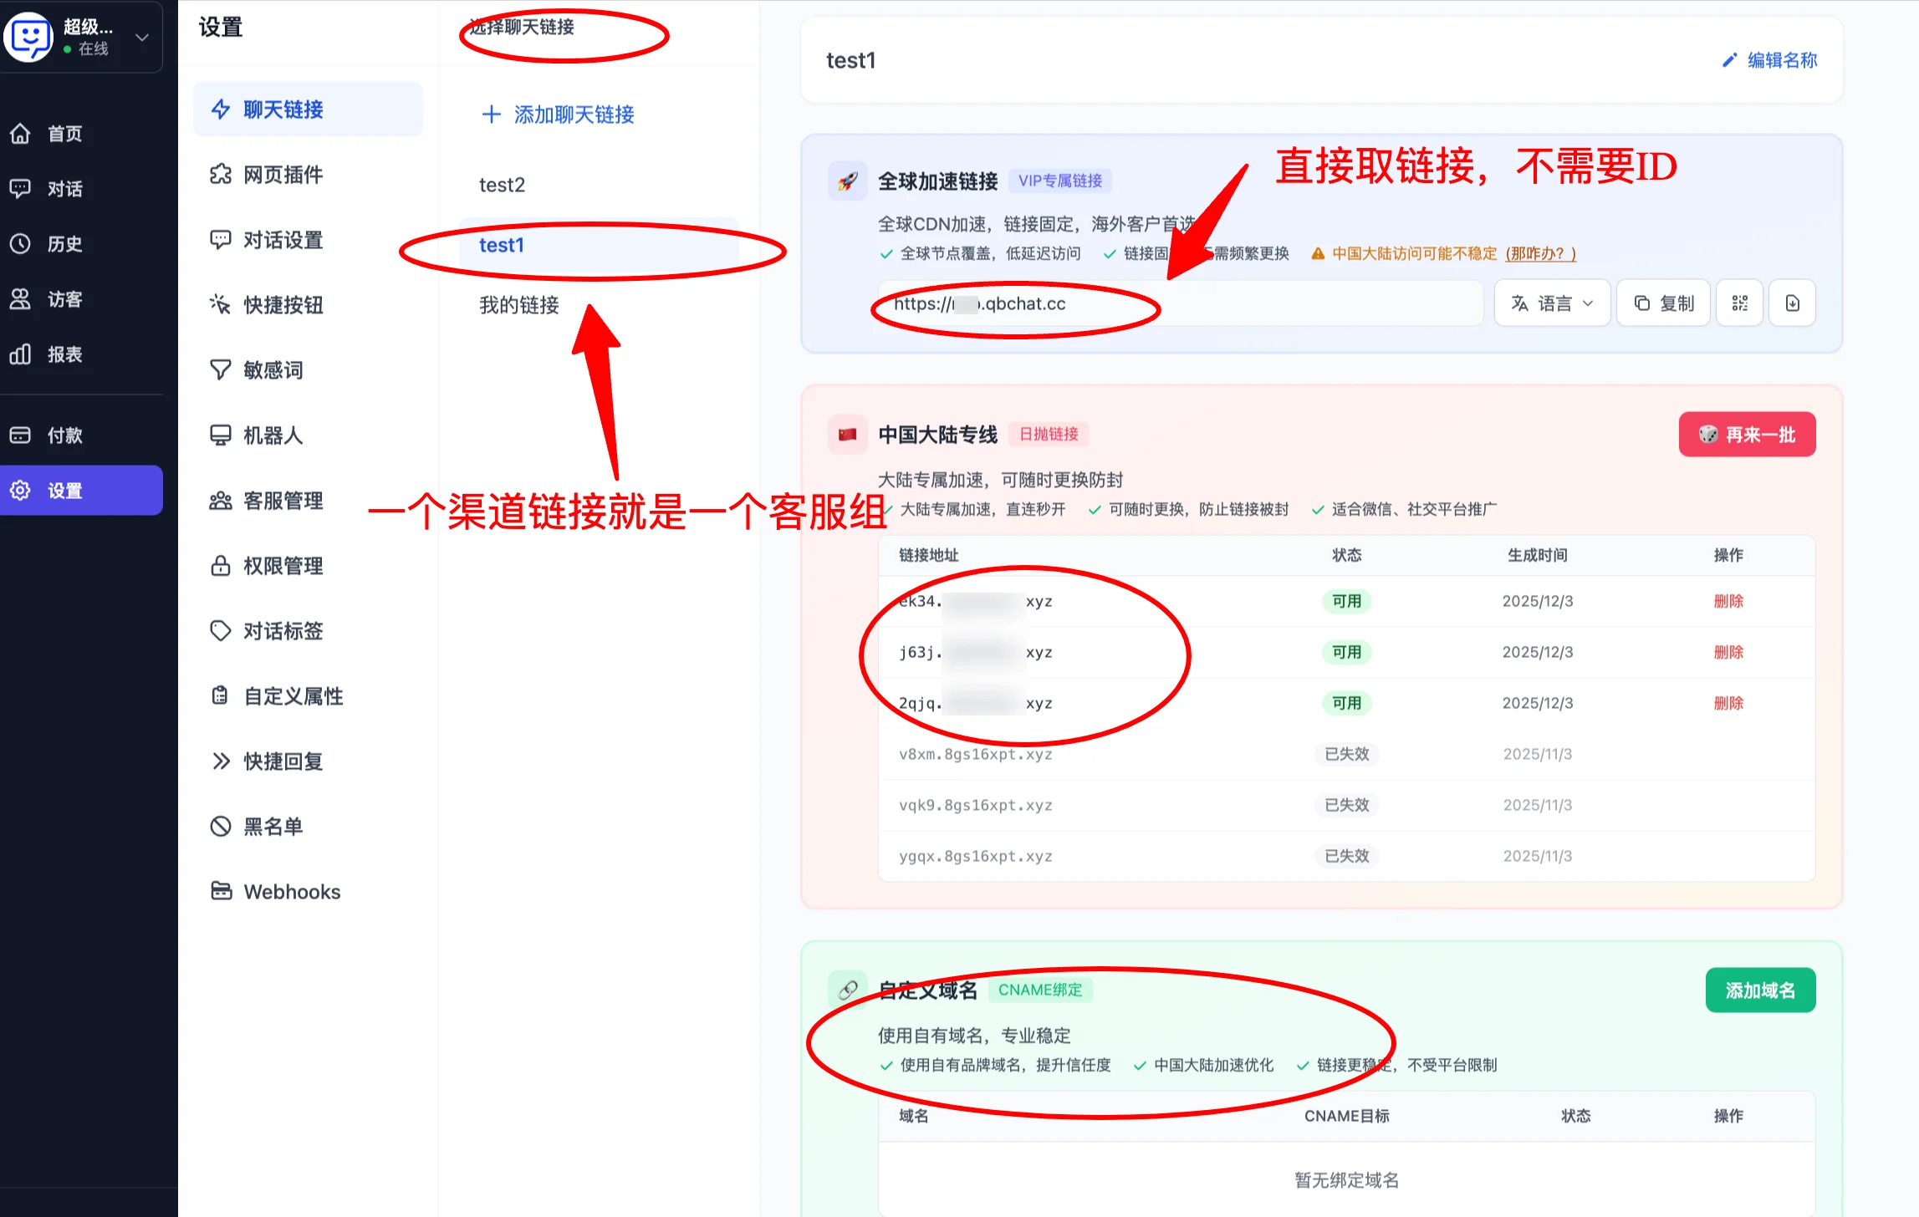The image size is (1919, 1217).
Task: Switch to the test2 chat link
Action: click(501, 185)
